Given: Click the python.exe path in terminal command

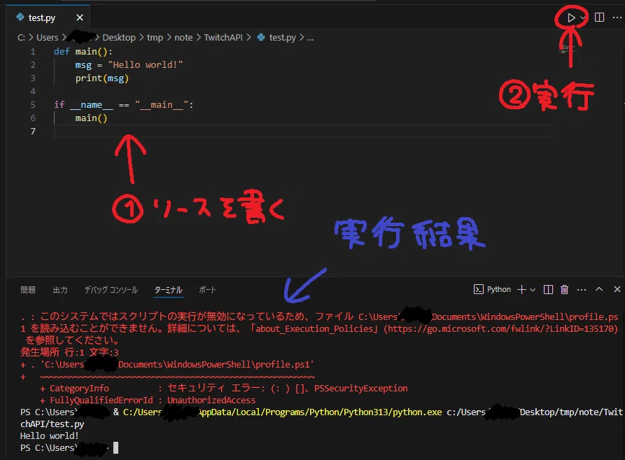Looking at the screenshot, I should pos(282,412).
